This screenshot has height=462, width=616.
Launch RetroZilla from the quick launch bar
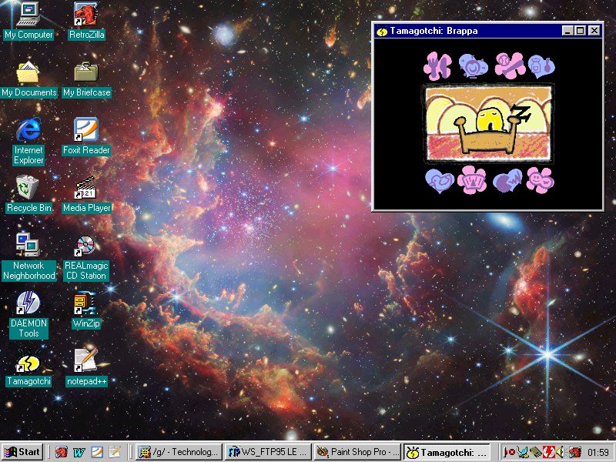(62, 452)
